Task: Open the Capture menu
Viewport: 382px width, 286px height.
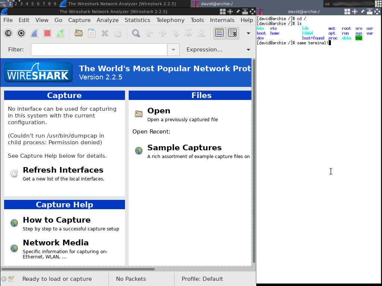Action: (x=79, y=20)
